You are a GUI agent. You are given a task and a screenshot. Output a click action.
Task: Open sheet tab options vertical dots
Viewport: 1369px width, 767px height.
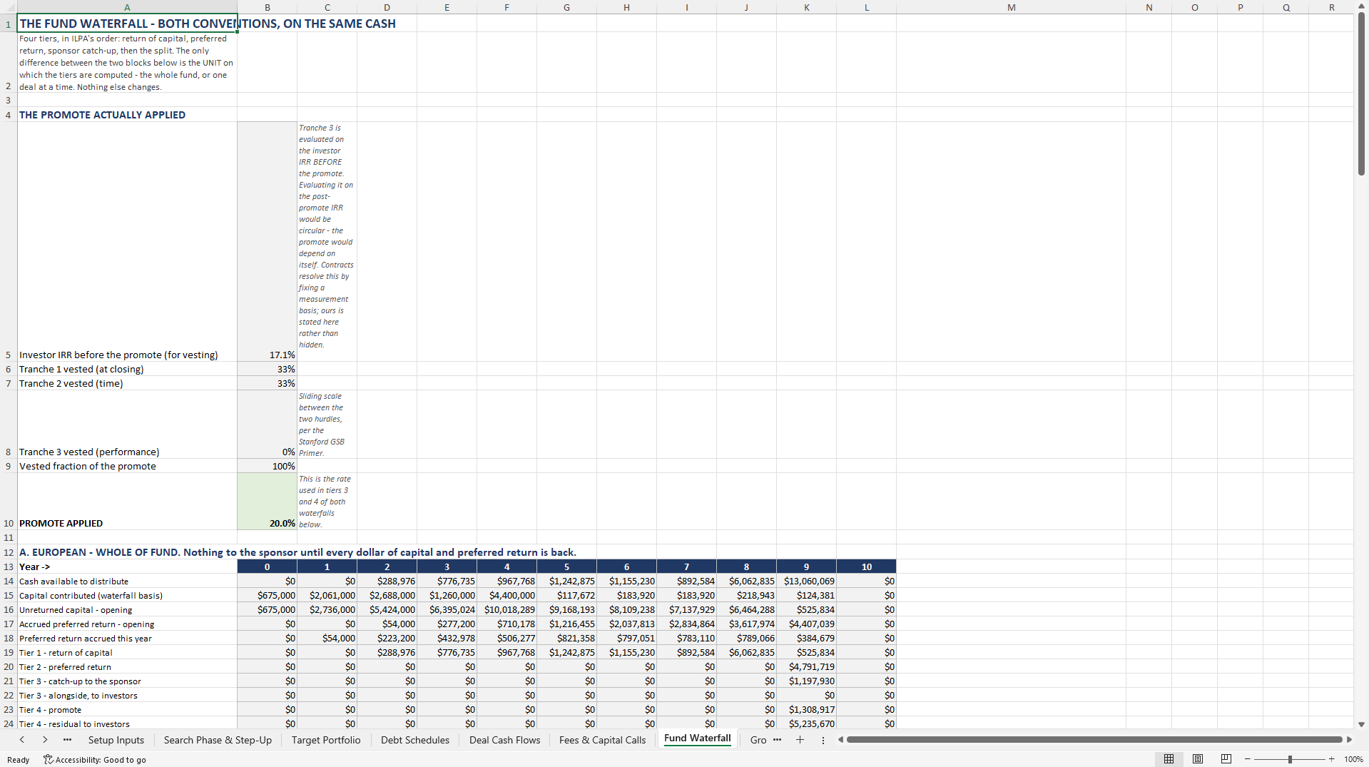(x=823, y=740)
